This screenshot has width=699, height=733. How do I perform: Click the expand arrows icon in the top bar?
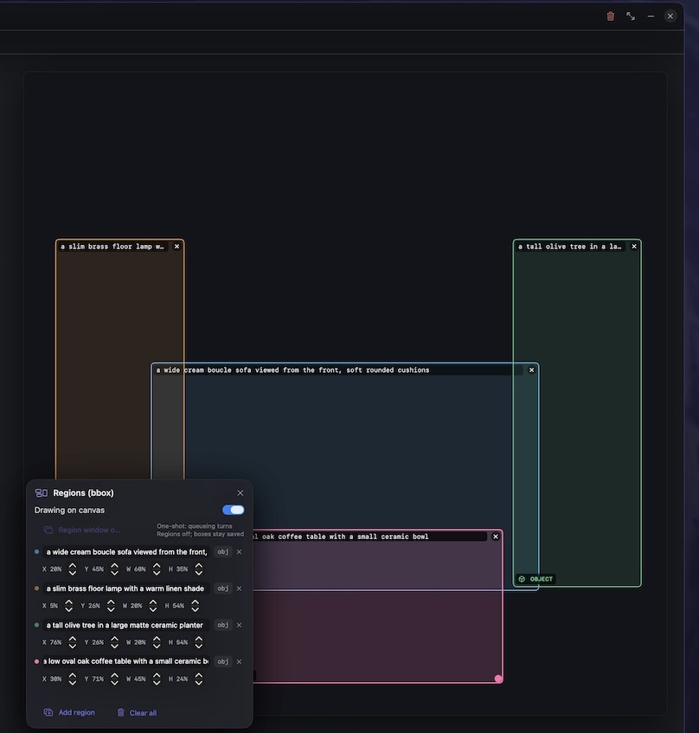pos(631,16)
